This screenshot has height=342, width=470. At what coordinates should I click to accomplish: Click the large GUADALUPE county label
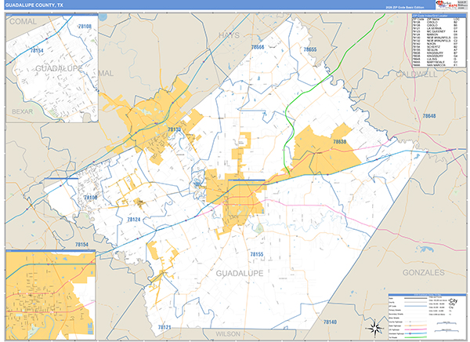240,273
